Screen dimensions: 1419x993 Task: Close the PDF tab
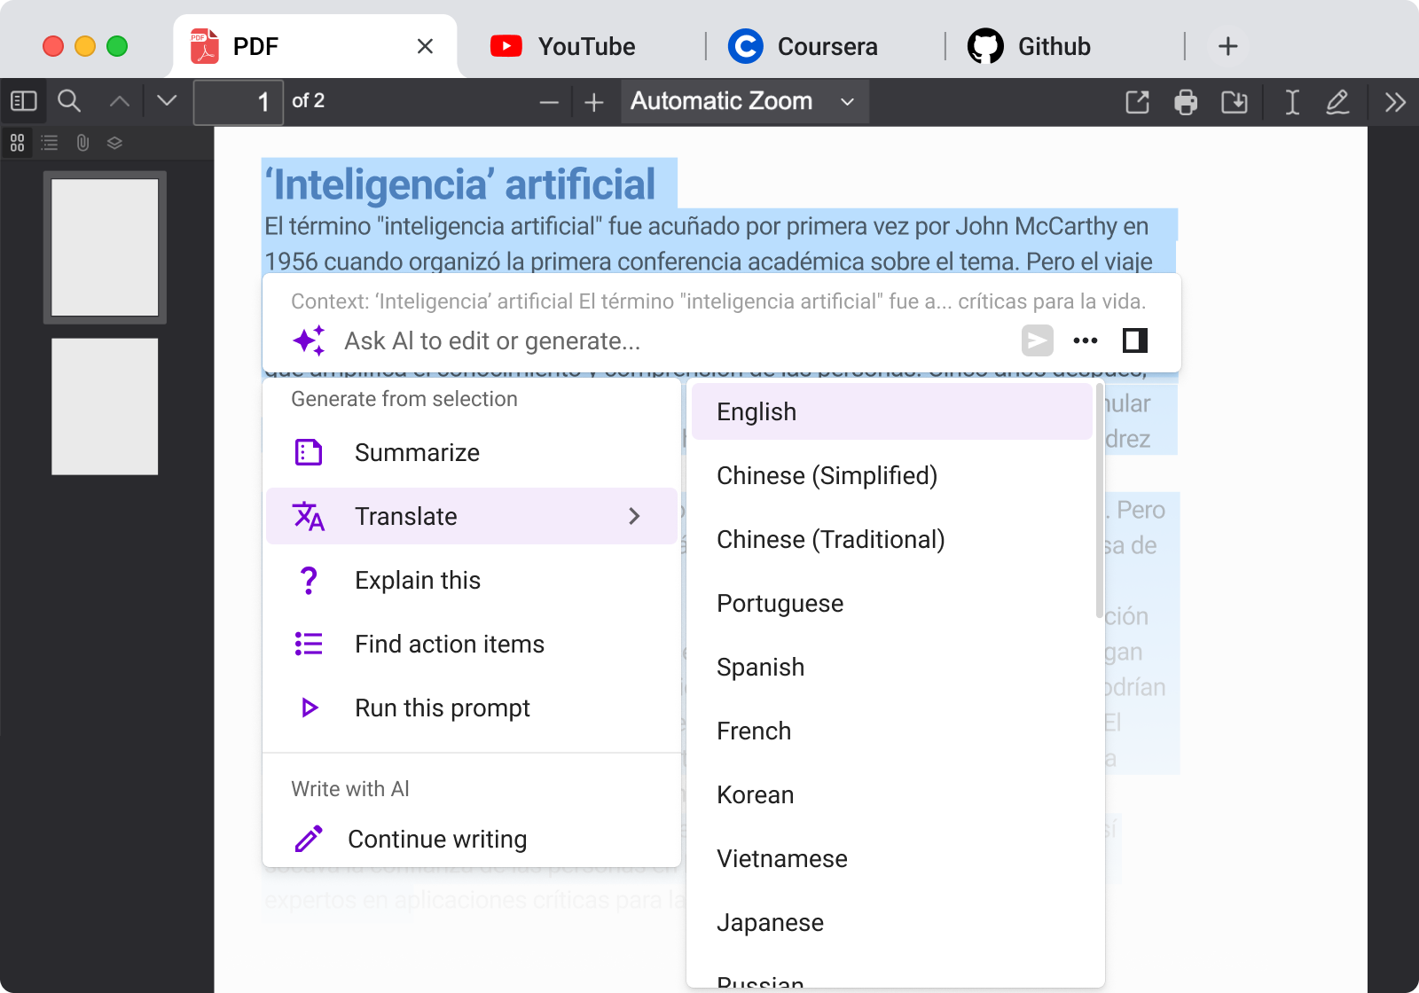[426, 46]
